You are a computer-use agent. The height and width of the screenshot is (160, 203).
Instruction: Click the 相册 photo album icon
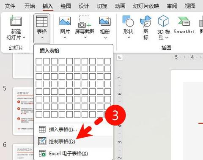coord(105,21)
